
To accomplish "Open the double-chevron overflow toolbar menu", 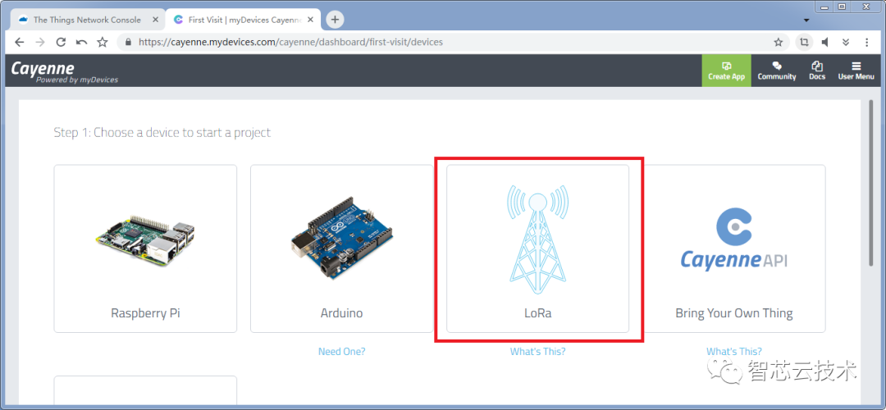I will (846, 43).
